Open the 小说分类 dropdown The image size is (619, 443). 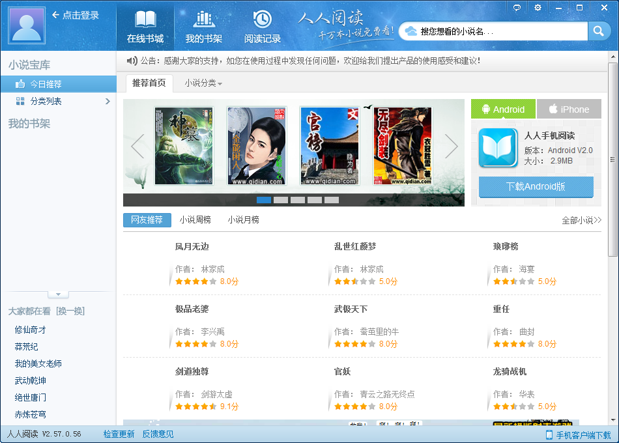[203, 83]
